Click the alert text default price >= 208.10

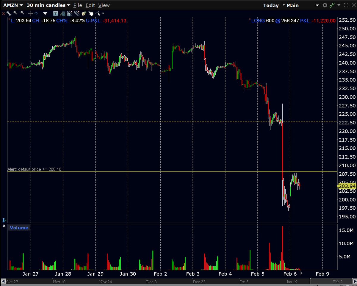[x=34, y=169]
